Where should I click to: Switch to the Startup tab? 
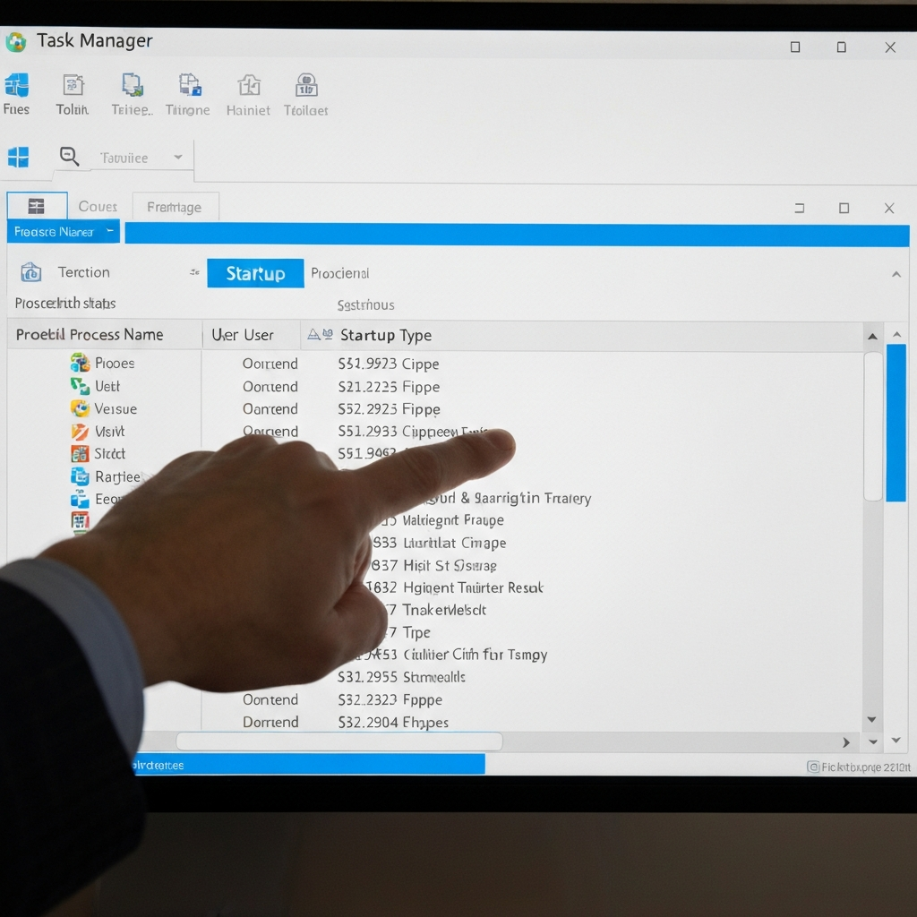pyautogui.click(x=254, y=273)
